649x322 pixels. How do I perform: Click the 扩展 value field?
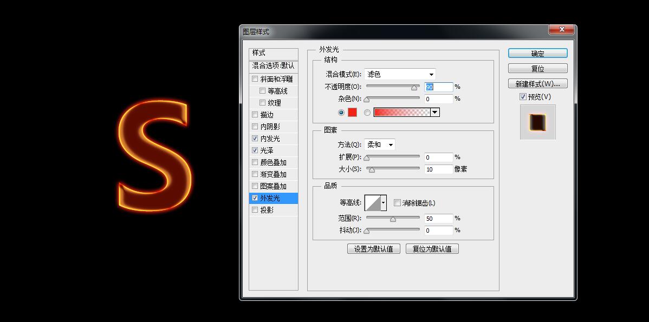pyautogui.click(x=439, y=157)
